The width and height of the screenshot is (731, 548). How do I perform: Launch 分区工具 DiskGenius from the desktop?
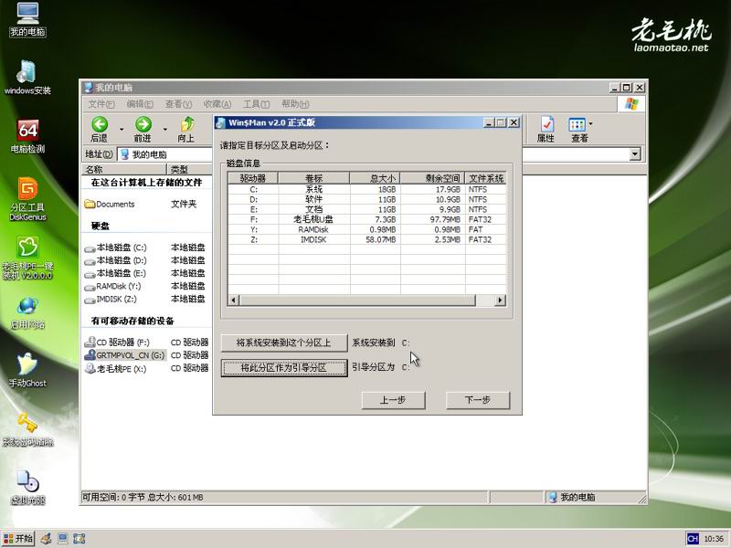[27, 199]
